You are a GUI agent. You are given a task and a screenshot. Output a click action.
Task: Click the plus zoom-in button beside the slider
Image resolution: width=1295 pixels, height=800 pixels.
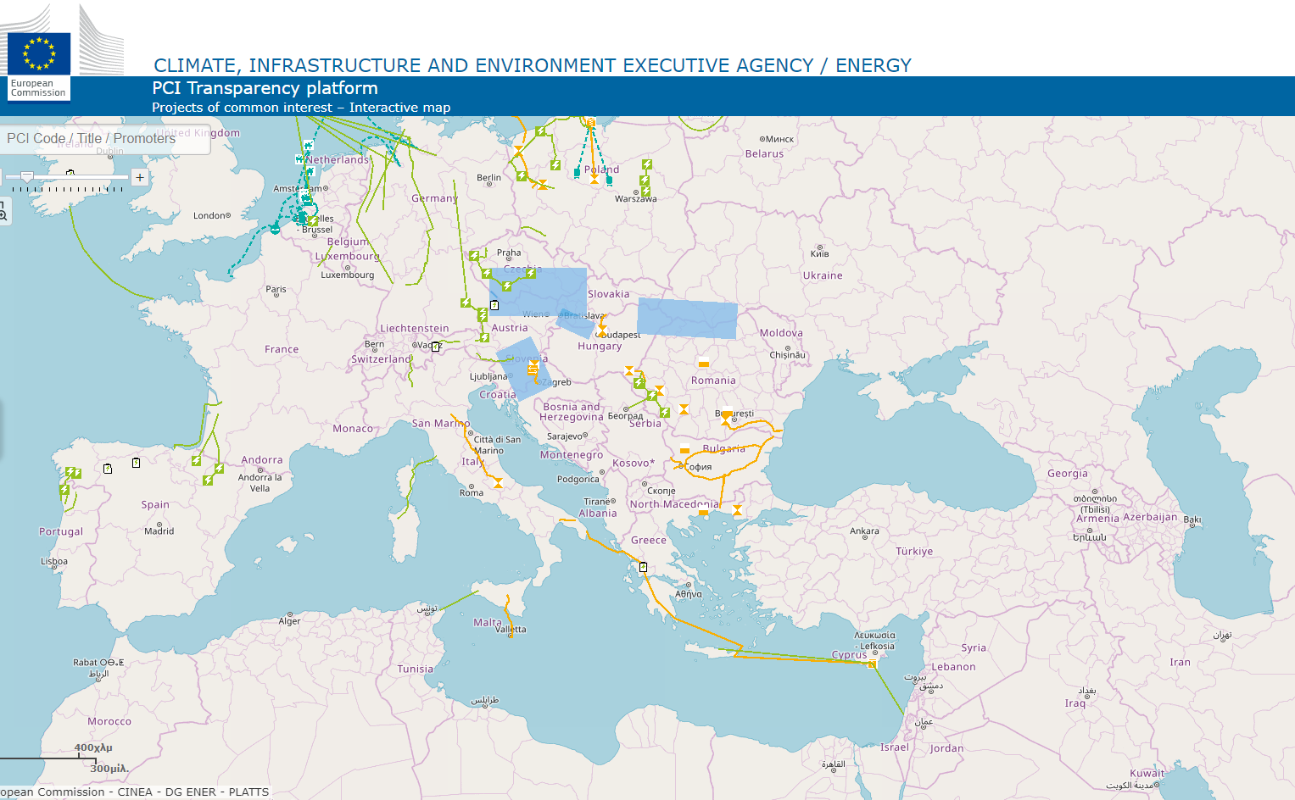tap(140, 177)
